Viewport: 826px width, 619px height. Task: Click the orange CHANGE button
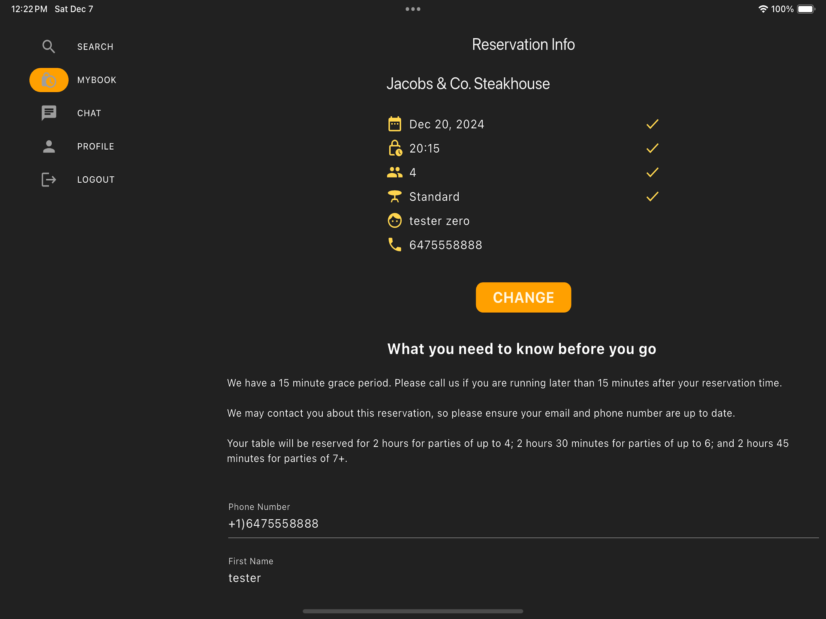(x=523, y=298)
